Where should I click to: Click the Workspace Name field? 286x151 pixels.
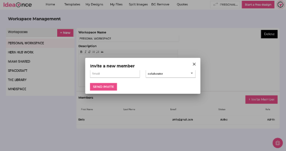point(129,39)
